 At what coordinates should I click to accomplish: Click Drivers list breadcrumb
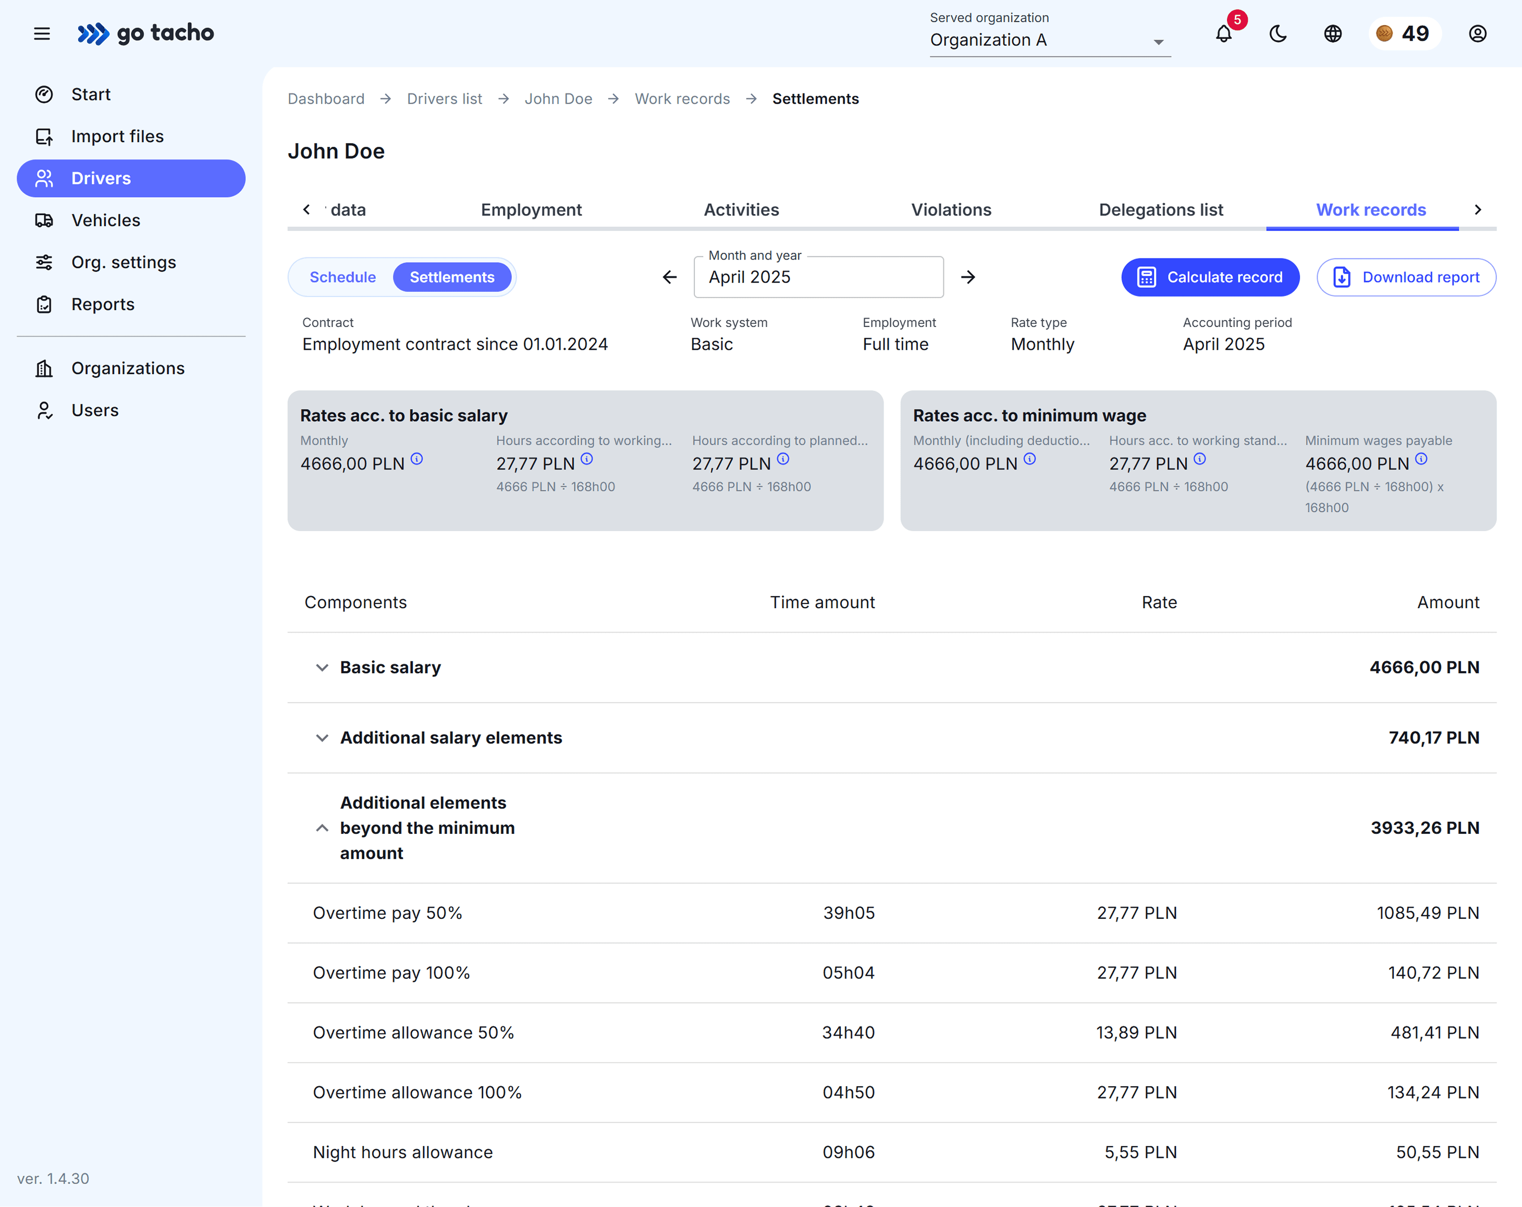(445, 99)
